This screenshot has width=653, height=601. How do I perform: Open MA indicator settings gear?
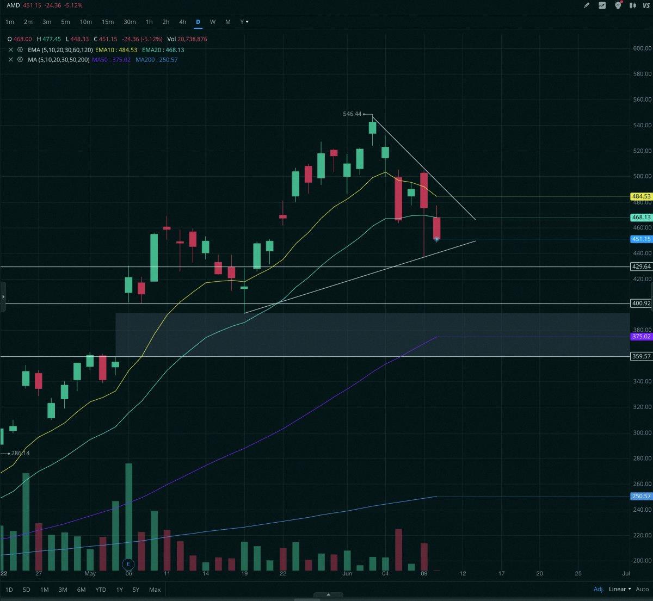[x=21, y=59]
